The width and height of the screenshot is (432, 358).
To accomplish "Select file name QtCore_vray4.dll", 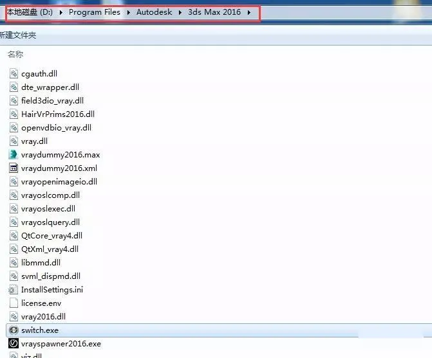I will coord(52,235).
